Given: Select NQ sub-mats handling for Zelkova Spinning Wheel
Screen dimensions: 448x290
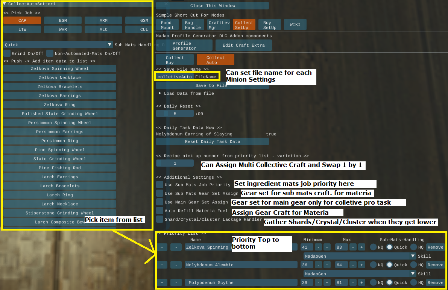Looking at the screenshot, I should point(373,247).
